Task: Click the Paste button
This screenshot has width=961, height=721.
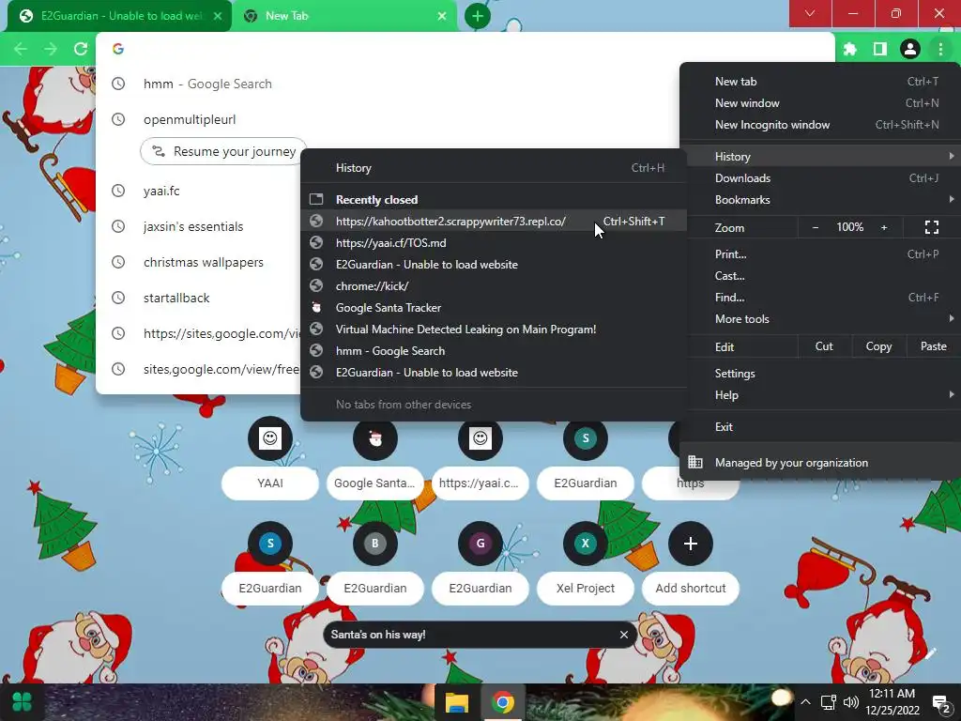Action: click(934, 346)
